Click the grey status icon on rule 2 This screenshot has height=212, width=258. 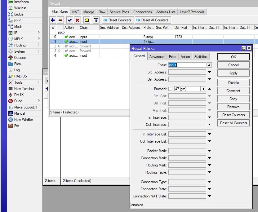[66, 46]
